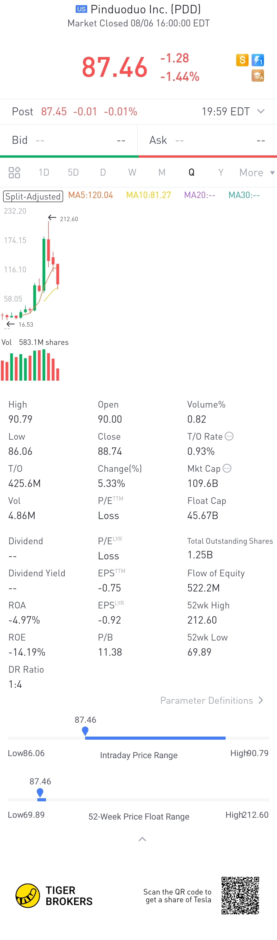The width and height of the screenshot is (277, 940).
Task: Tap the Tesla share QR code
Action: coord(240,896)
